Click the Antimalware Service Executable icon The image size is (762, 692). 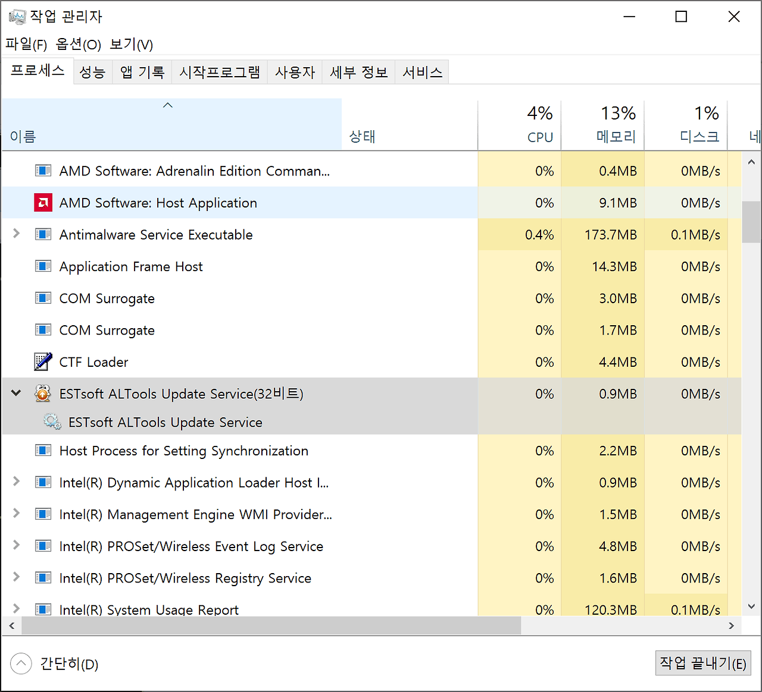[x=43, y=234]
